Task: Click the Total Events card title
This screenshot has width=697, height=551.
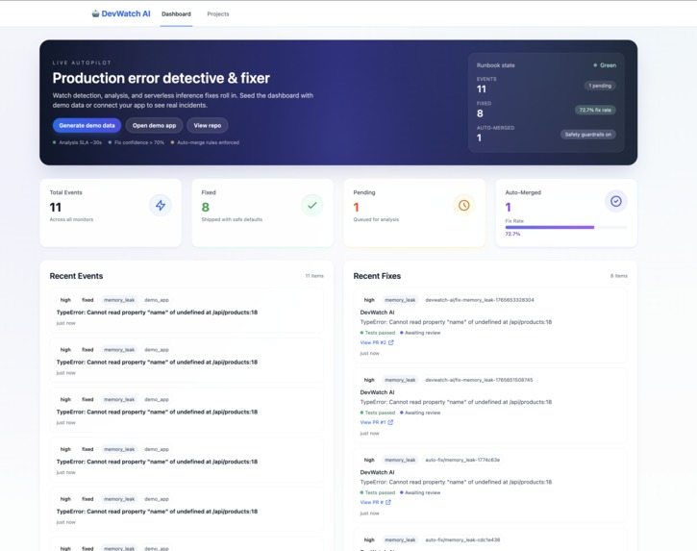Action: click(65, 192)
